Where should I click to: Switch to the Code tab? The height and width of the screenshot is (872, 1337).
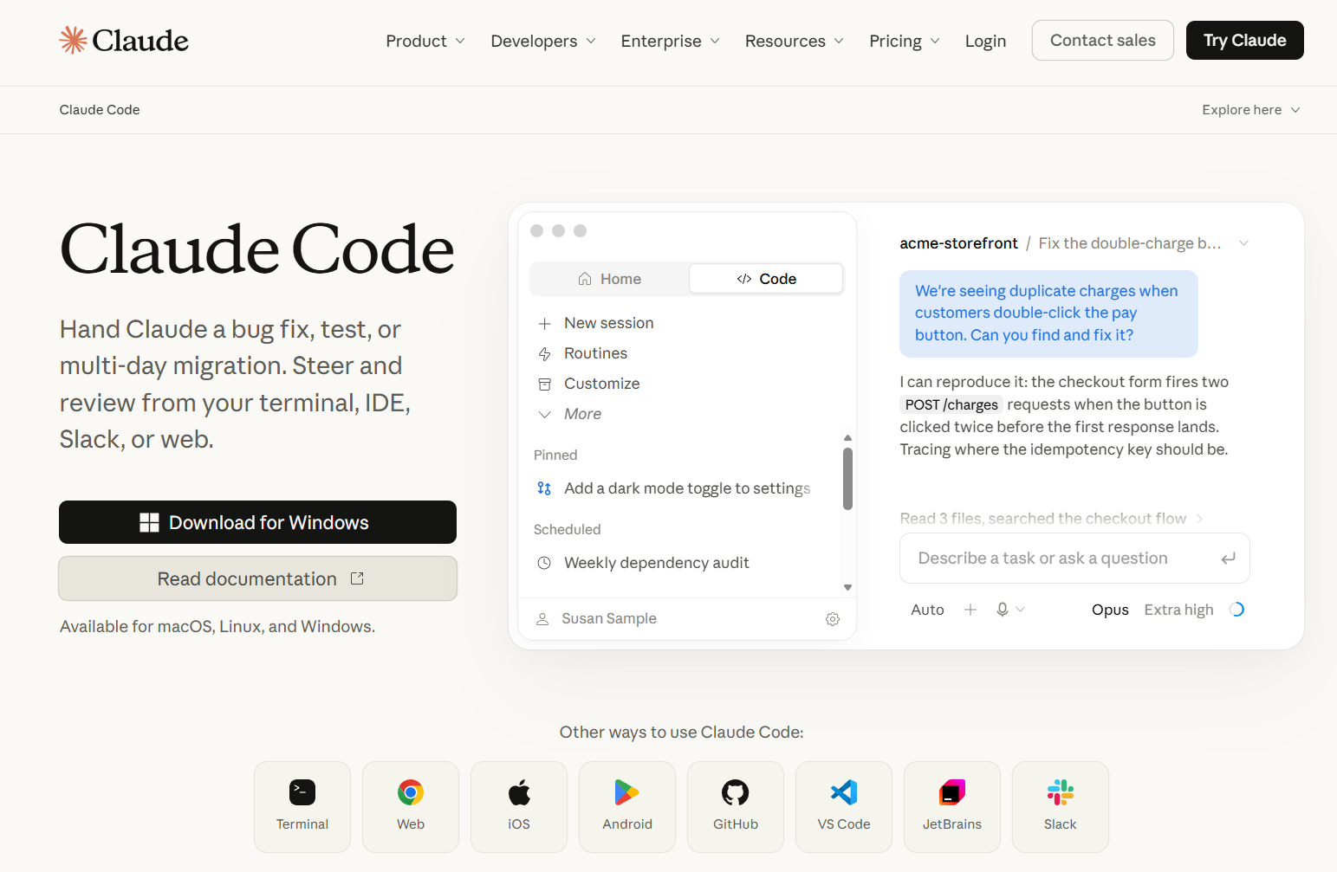pyautogui.click(x=766, y=279)
